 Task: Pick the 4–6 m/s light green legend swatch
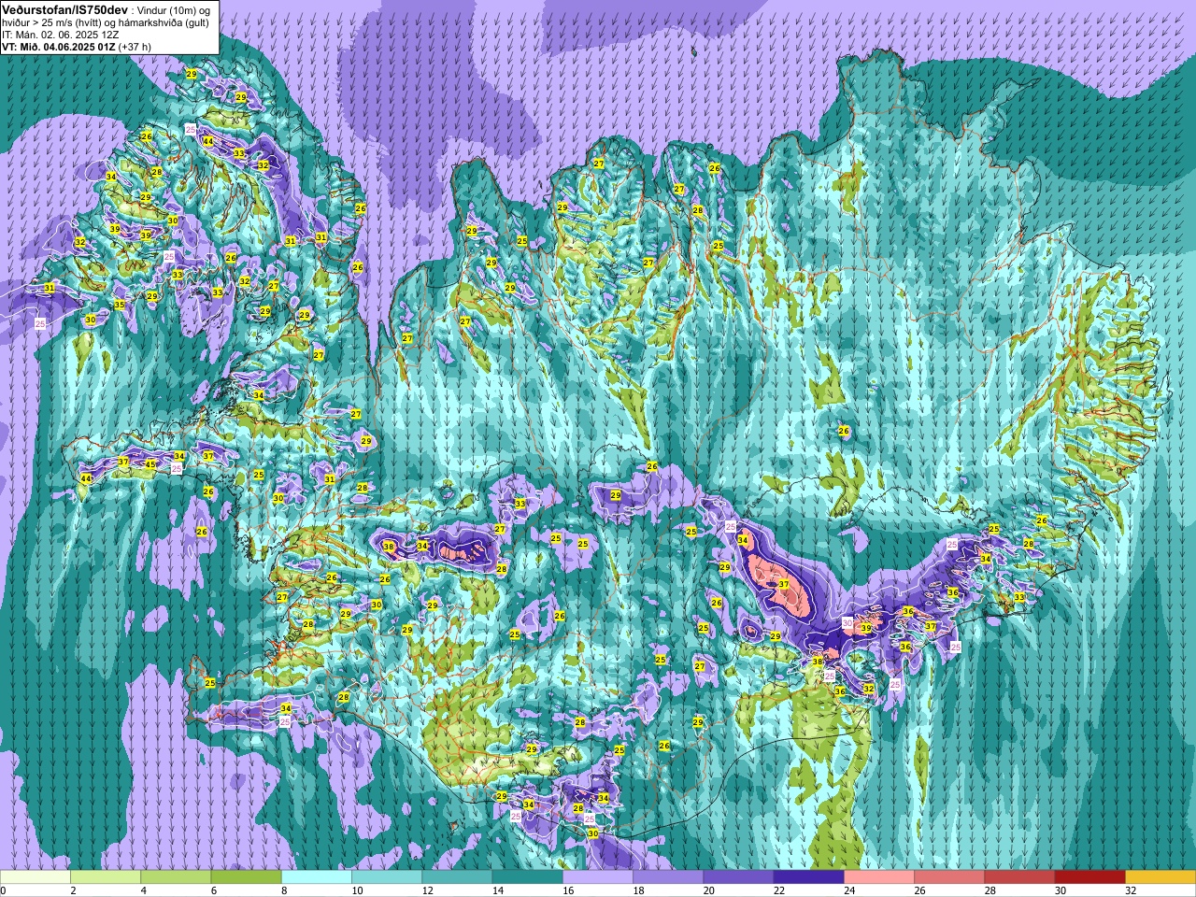[x=176, y=877]
